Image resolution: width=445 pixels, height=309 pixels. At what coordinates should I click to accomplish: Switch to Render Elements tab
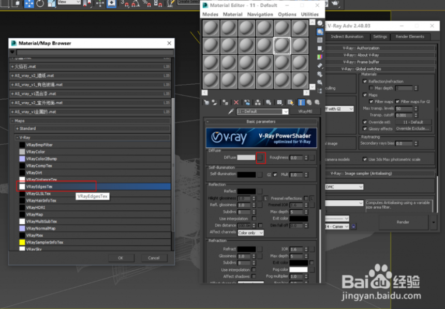(x=410, y=37)
